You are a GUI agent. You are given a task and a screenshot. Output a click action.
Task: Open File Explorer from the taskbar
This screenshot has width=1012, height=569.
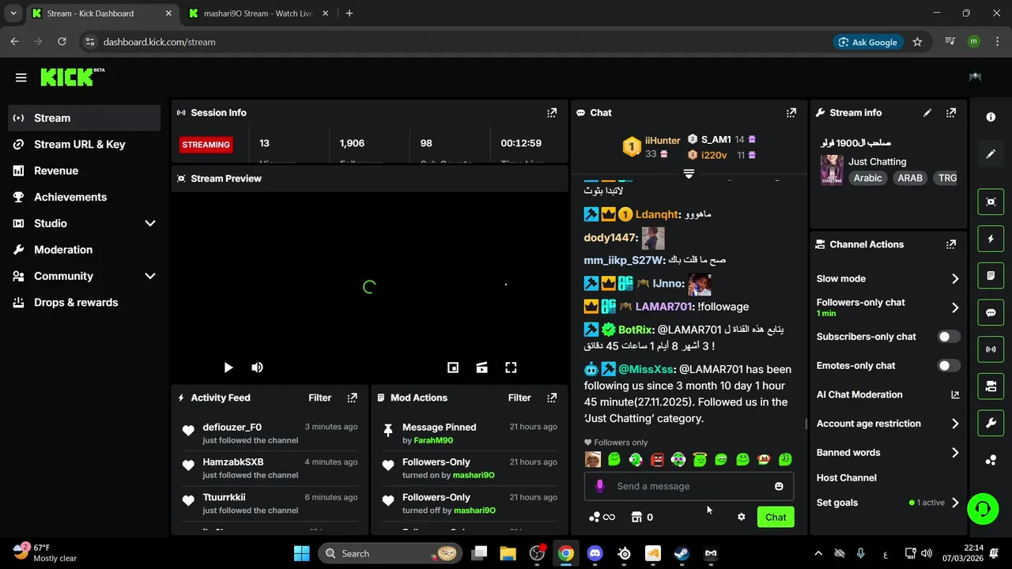pos(508,553)
